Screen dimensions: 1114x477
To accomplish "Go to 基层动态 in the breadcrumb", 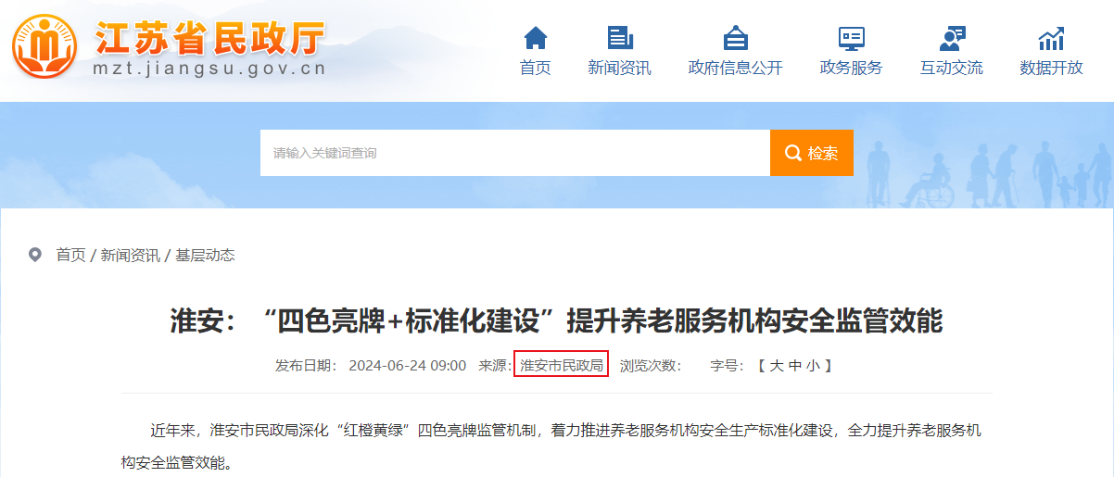I will click(x=205, y=255).
